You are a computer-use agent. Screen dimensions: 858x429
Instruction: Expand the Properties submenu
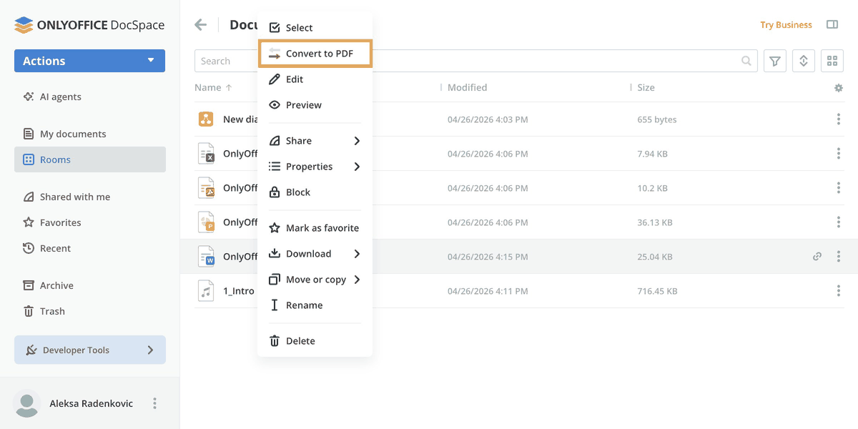pos(315,167)
